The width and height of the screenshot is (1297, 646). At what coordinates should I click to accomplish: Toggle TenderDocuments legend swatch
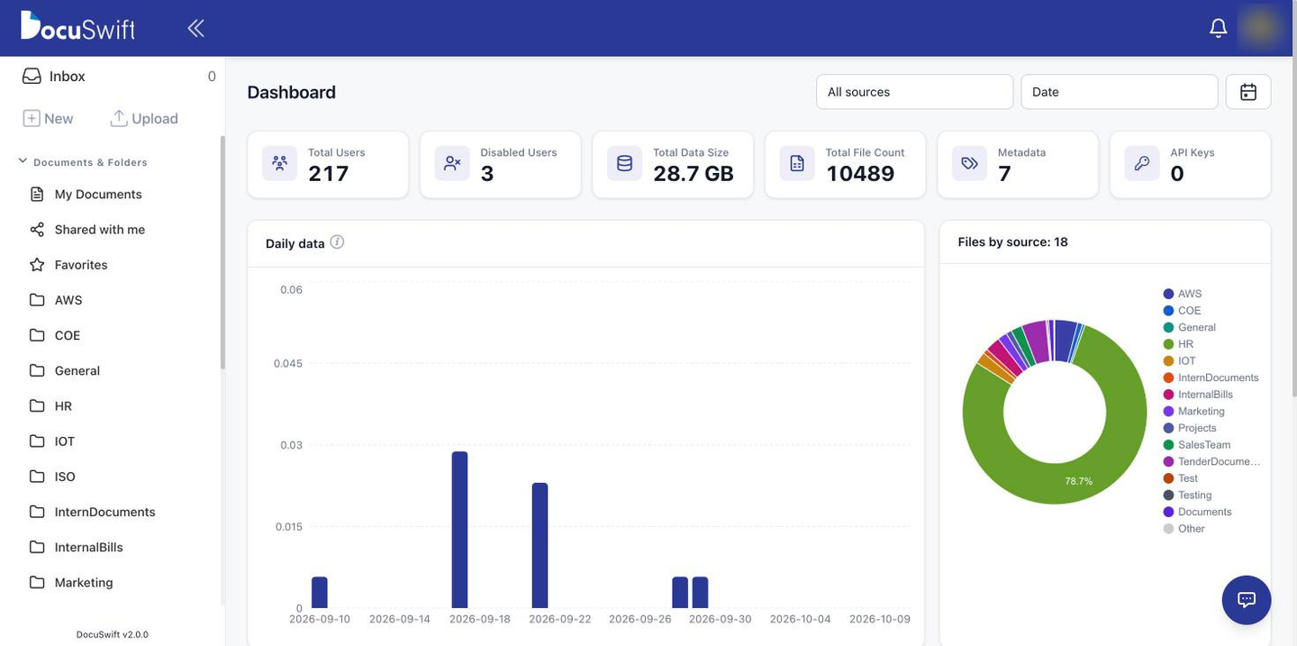tap(1168, 461)
